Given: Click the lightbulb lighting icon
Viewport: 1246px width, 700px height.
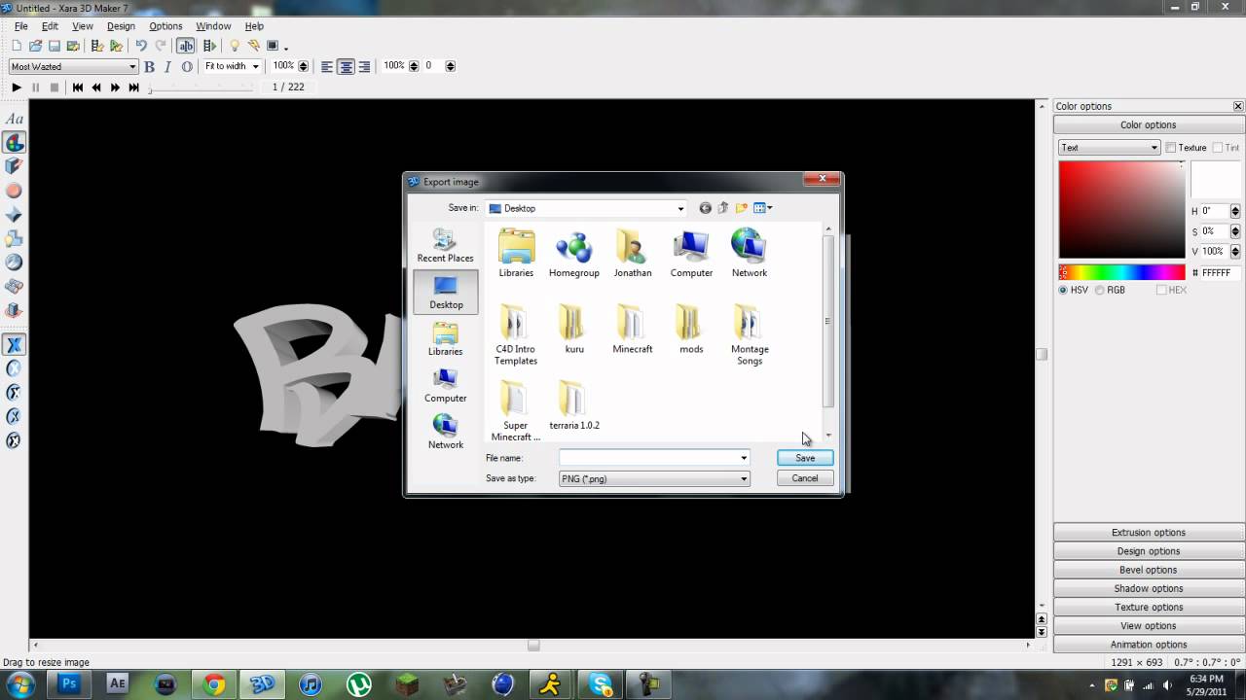Looking at the screenshot, I should (234, 46).
